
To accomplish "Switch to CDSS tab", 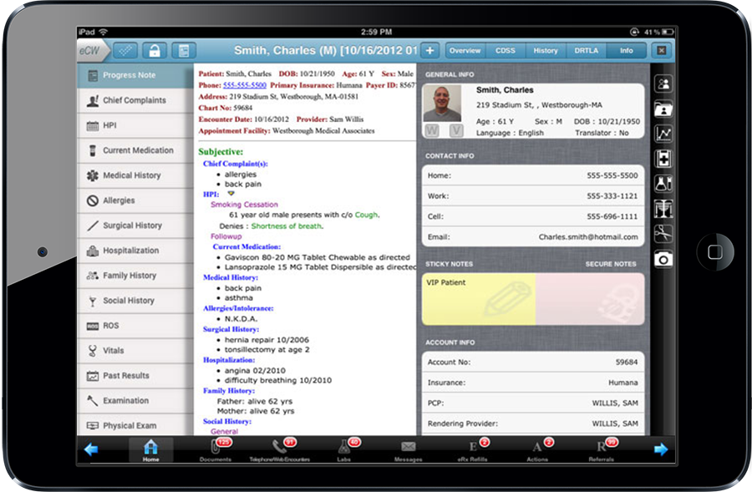I will (x=505, y=50).
